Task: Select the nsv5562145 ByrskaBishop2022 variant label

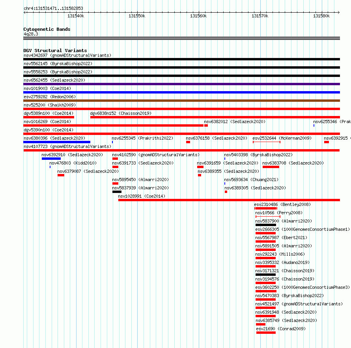Action: 58,64
